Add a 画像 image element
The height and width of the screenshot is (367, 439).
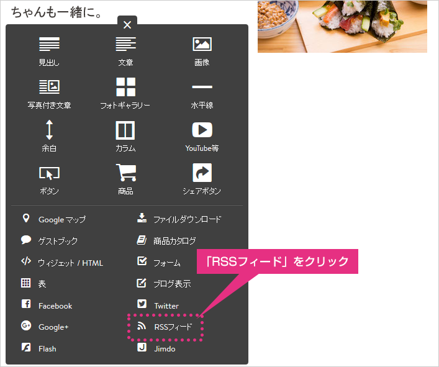[x=202, y=52]
